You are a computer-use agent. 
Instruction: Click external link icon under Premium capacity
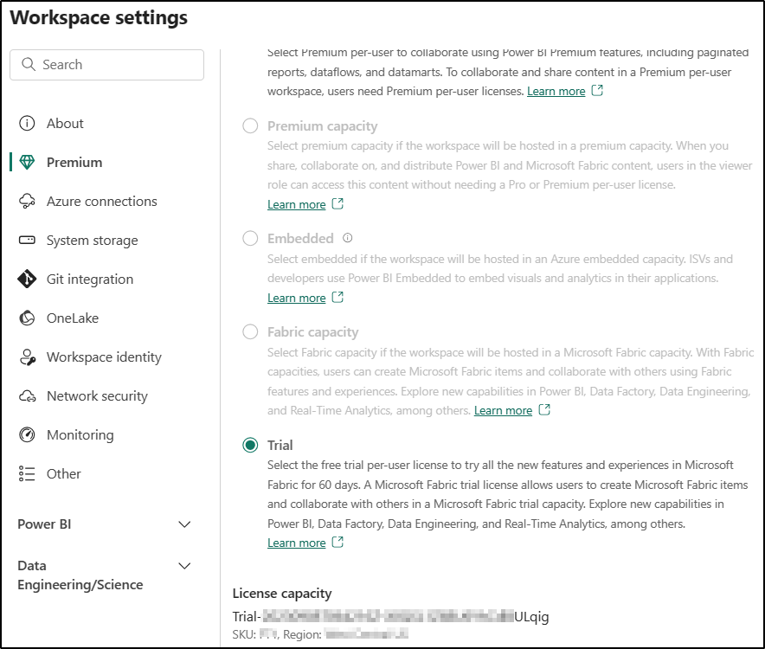pyautogui.click(x=337, y=203)
